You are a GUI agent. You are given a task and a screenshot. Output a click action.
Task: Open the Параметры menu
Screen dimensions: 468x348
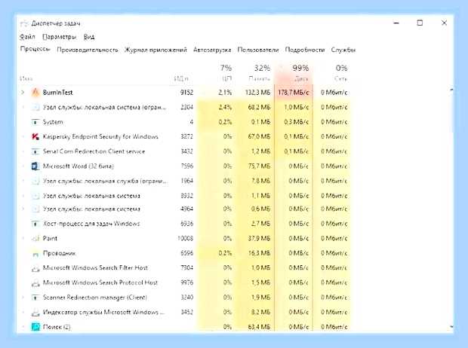(59, 37)
